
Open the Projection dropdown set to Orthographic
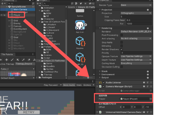136,13
